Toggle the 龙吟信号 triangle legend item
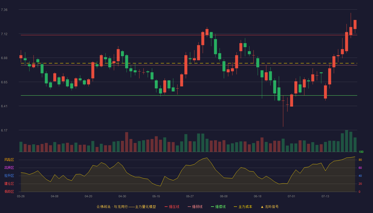This screenshot has width=373, height=213. coord(270,207)
